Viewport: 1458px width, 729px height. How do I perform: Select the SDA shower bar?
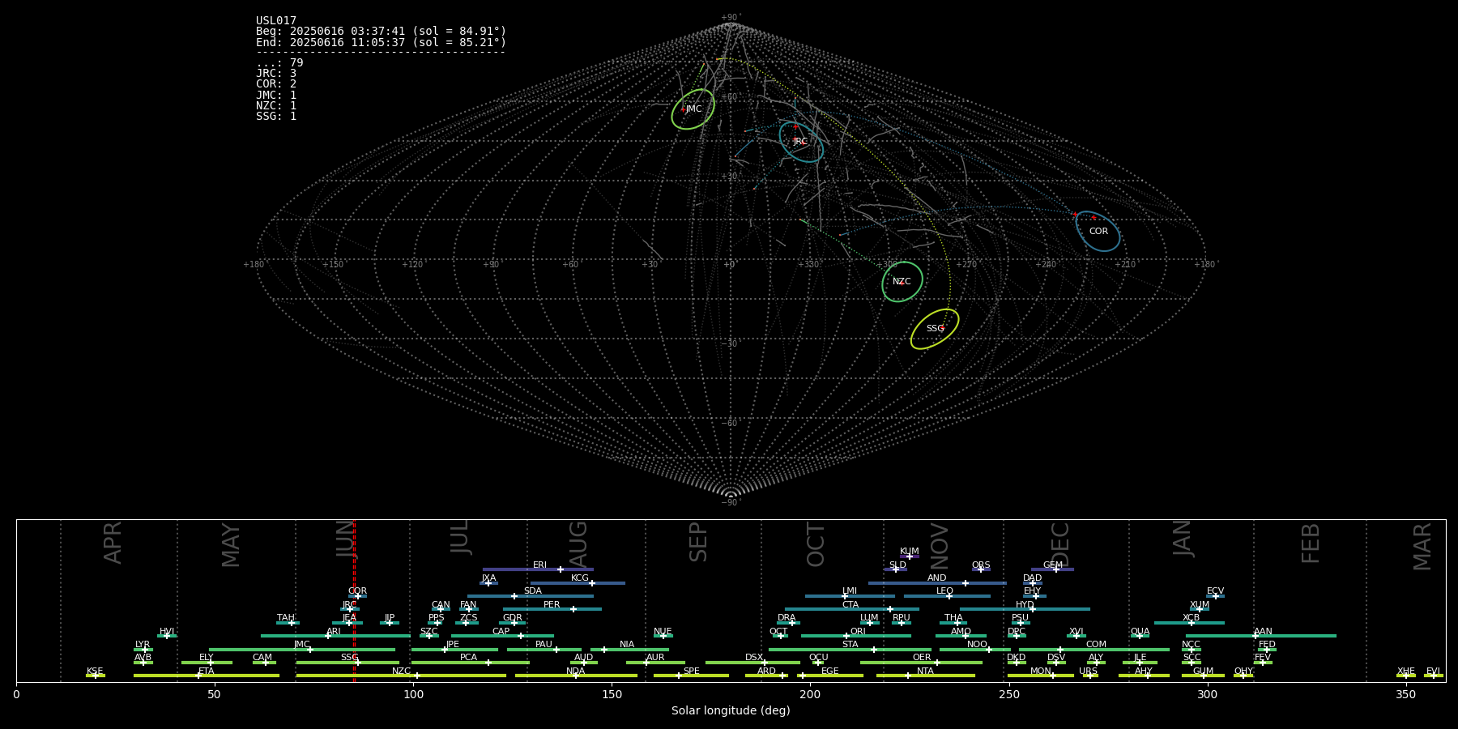pos(531,596)
